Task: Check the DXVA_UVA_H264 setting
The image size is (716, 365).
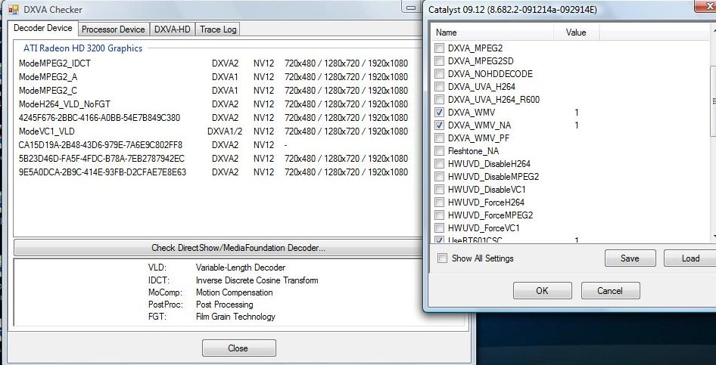Action: point(439,86)
